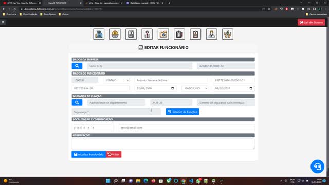This screenshot has height=185, width=329.
Task: Open the doctor icon module
Action: point(211,34)
